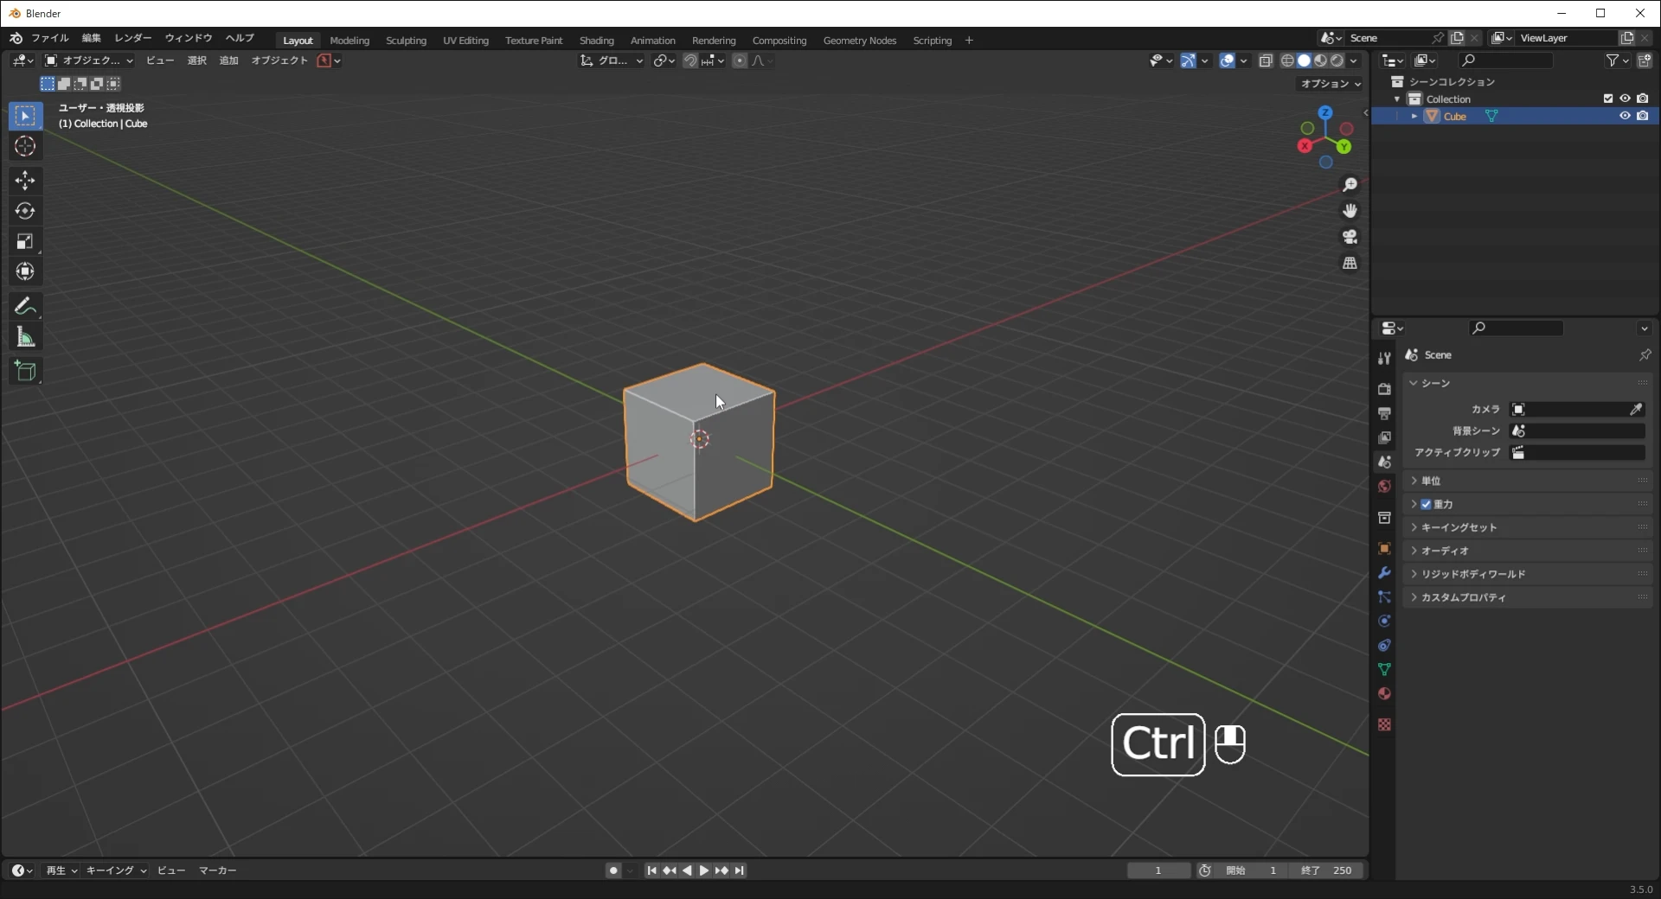Jump to timeline end button
1661x899 pixels.
[x=740, y=870]
